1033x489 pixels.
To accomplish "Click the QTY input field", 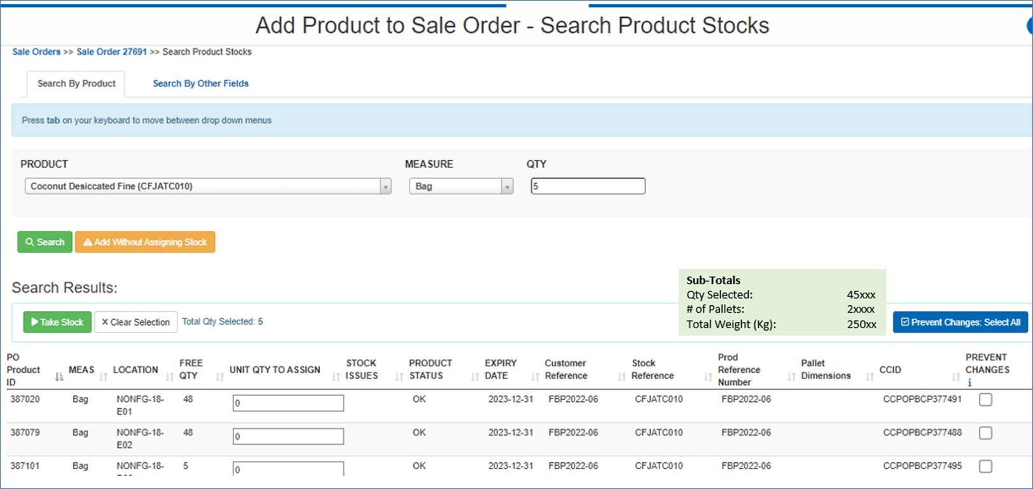I will point(588,186).
